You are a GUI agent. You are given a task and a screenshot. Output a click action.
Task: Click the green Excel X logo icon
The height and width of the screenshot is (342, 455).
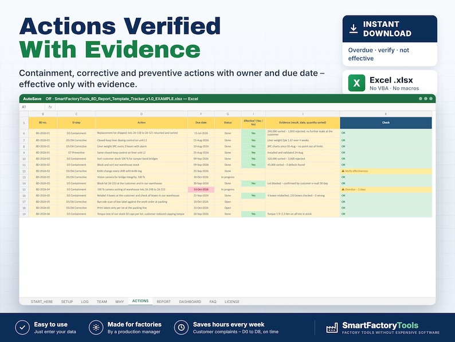[356, 83]
